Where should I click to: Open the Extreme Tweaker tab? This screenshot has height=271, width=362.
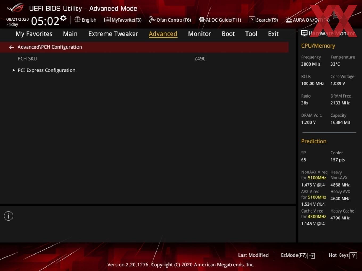[x=113, y=34]
